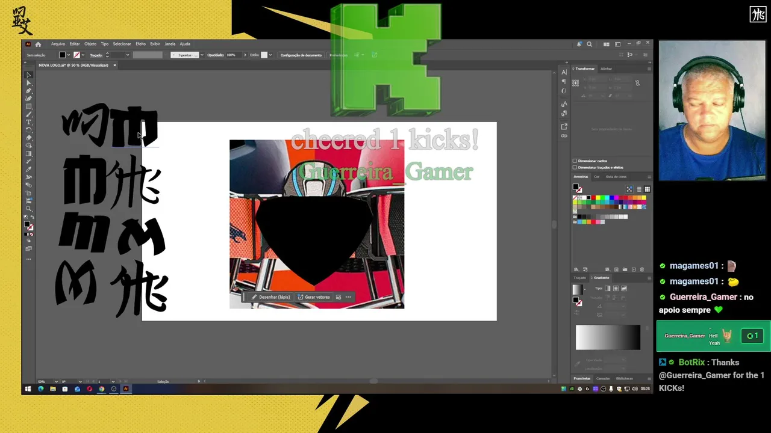The width and height of the screenshot is (771, 433).
Task: Open the Arquivo menu
Action: tap(58, 44)
